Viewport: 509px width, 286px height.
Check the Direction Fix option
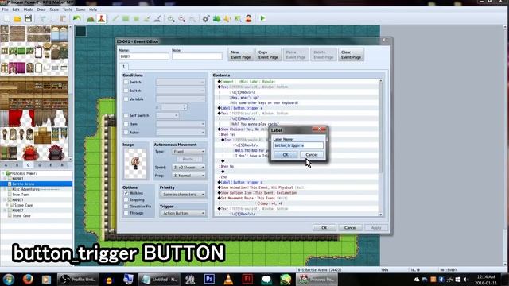[126, 207]
